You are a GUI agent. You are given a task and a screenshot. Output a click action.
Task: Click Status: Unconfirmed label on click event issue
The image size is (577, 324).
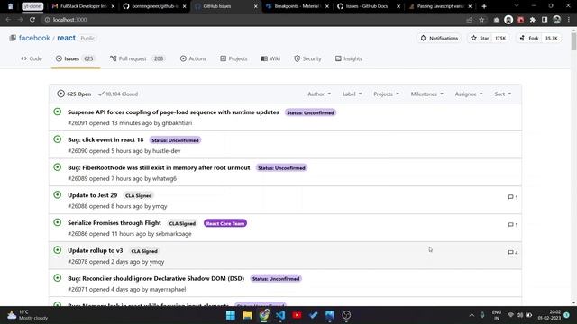pos(175,140)
